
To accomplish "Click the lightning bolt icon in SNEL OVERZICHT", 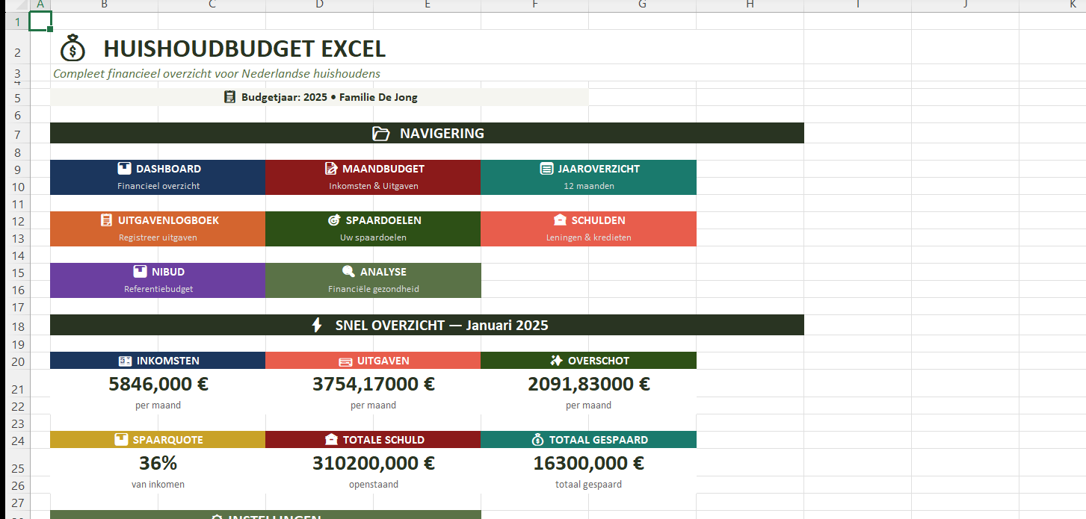I will coord(317,326).
